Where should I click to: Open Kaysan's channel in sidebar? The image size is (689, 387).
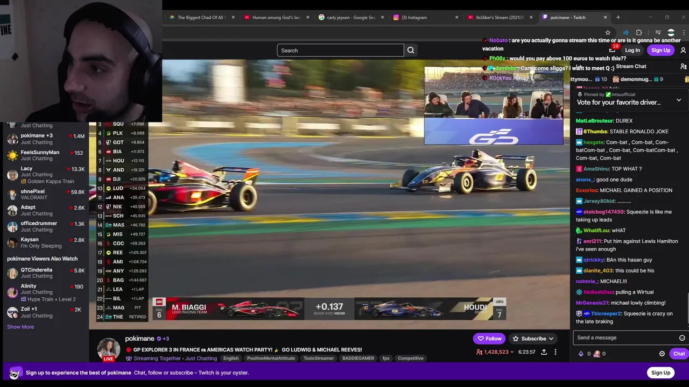tap(46, 242)
